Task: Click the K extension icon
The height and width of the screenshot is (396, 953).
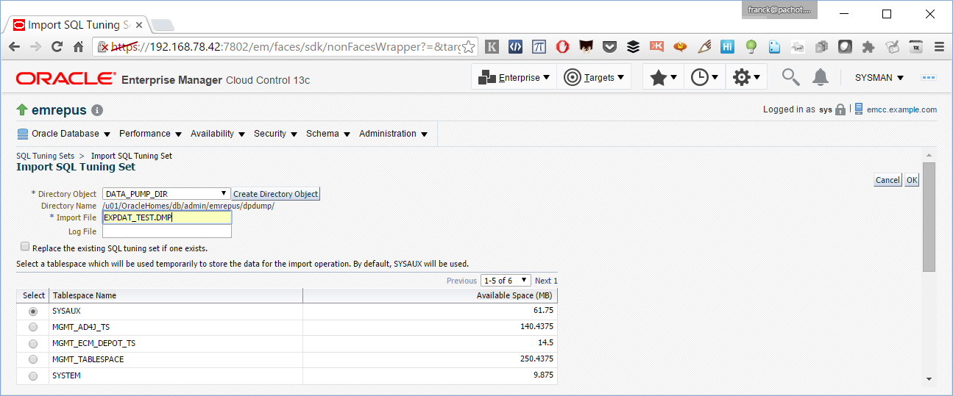Action: pyautogui.click(x=492, y=46)
